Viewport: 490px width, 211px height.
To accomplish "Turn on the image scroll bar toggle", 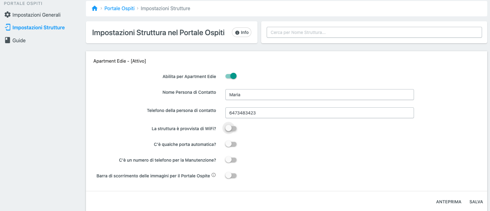I will tap(231, 176).
